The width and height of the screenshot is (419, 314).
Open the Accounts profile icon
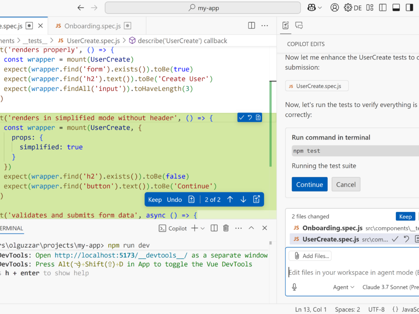[x=335, y=7]
